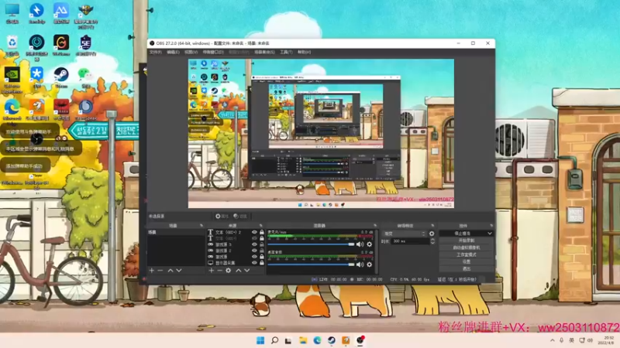Adjust the 麦克风/Aux volume slider
620x348 pixels.
point(312,244)
